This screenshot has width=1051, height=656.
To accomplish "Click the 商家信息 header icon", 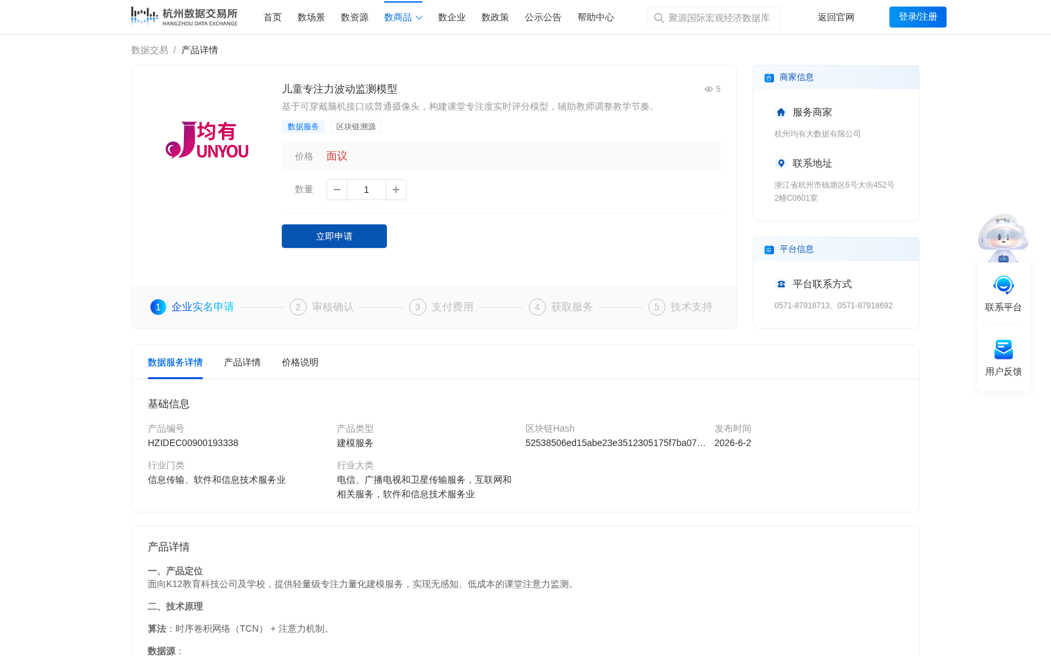I will click(x=769, y=77).
